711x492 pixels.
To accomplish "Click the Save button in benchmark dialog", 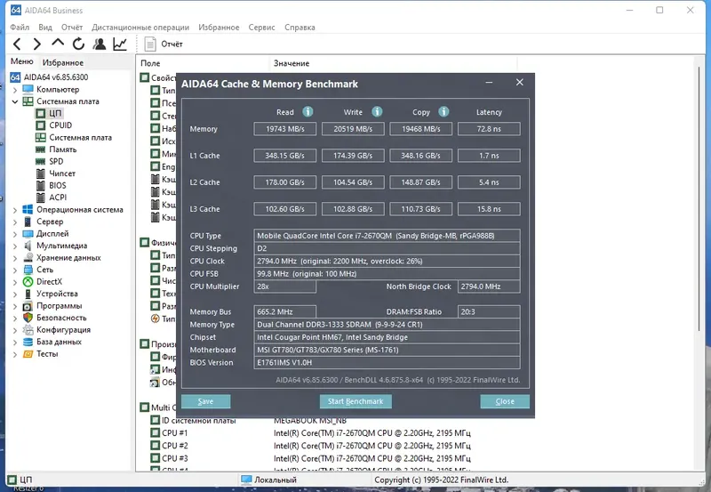I will [206, 401].
